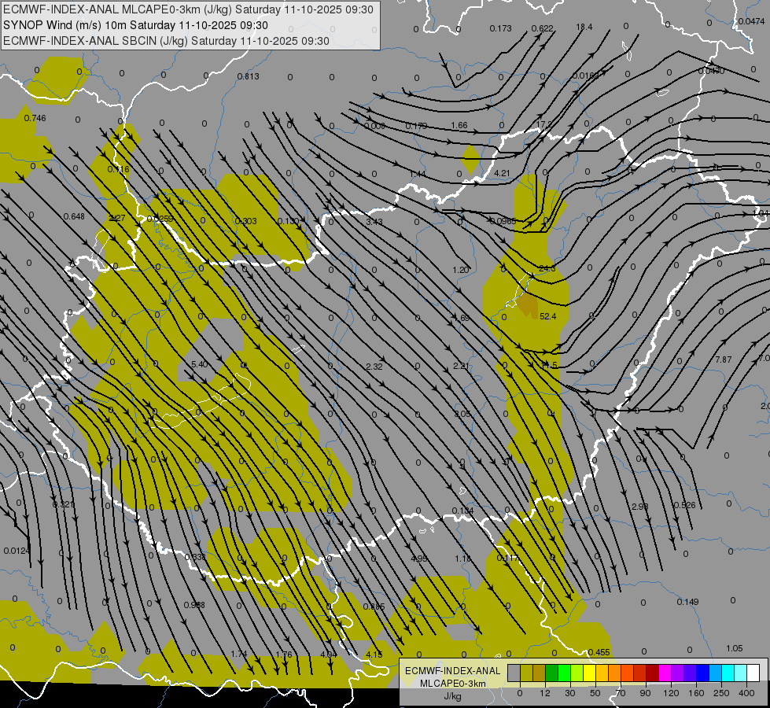This screenshot has width=770, height=708.
Task: Click the 0.813 value on the map
Action: pos(248,76)
